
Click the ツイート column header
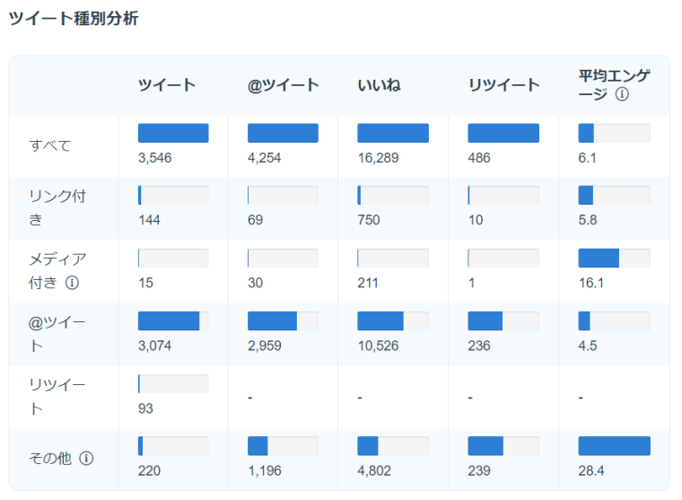167,85
